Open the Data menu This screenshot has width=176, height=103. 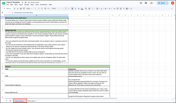click(x=32, y=5)
